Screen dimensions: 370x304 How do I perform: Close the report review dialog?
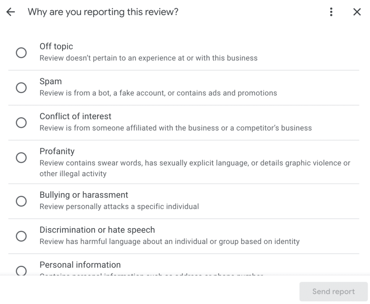coord(357,12)
